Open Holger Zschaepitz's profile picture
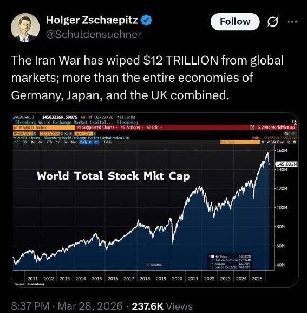This screenshot has width=307, height=313. pos(25,27)
